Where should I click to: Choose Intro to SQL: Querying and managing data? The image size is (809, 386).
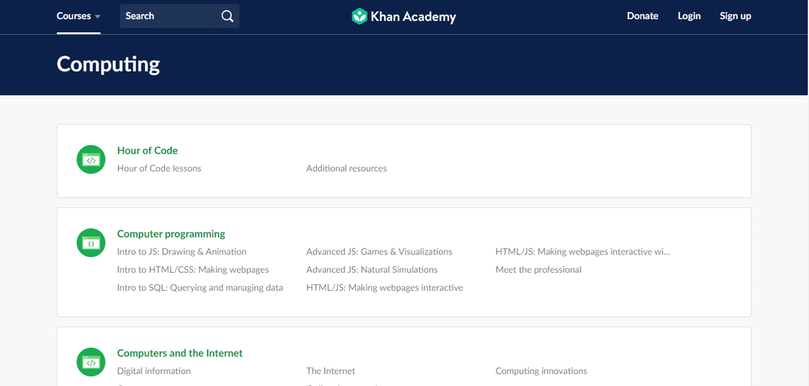tap(200, 287)
